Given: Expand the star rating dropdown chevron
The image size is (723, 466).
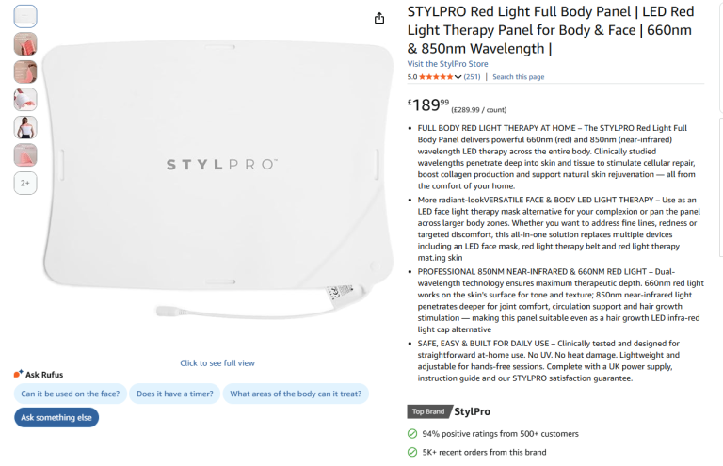Looking at the screenshot, I should (458, 77).
